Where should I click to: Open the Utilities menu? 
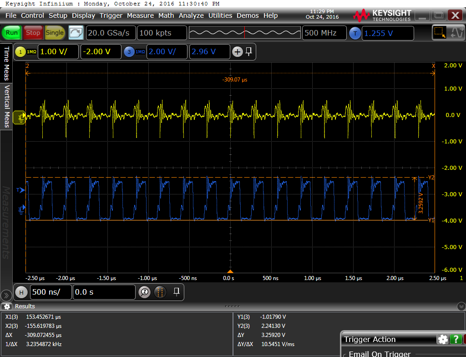tap(220, 15)
